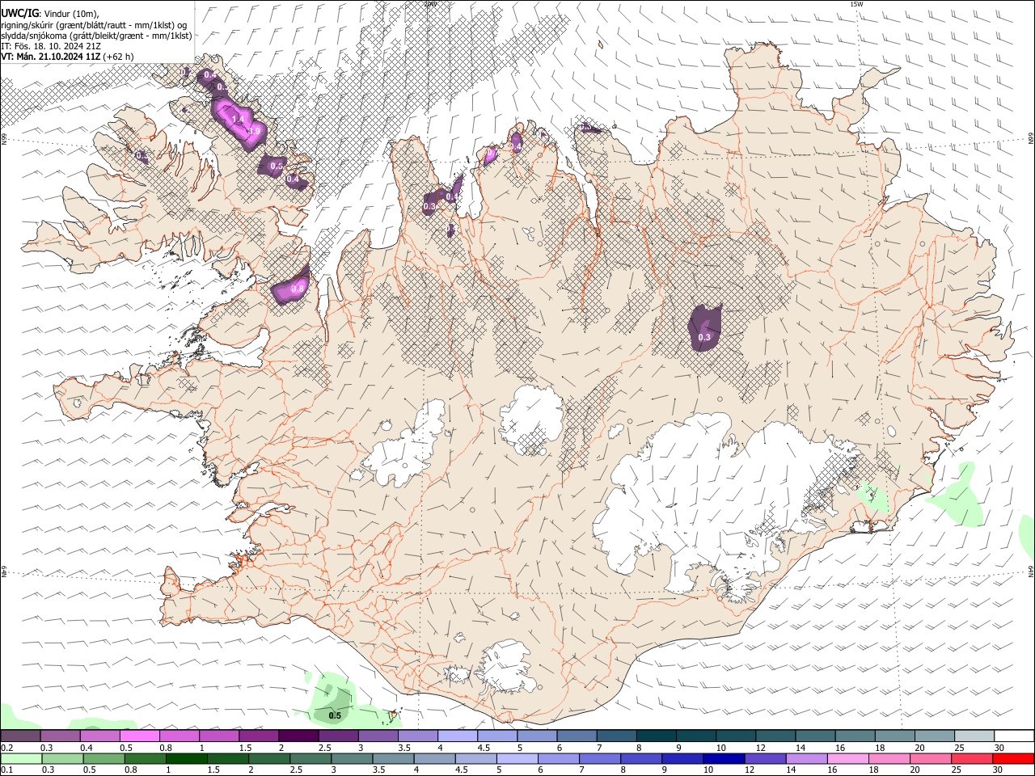Click the '15W' longitude label on the top edge

click(x=857, y=4)
